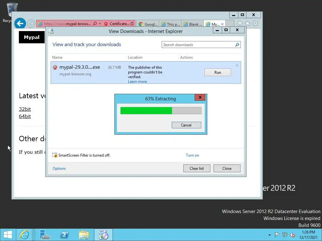This screenshot has height=241, width=322.
Task: Click the taskbar clock showing 1:26 PM
Action: (308, 235)
